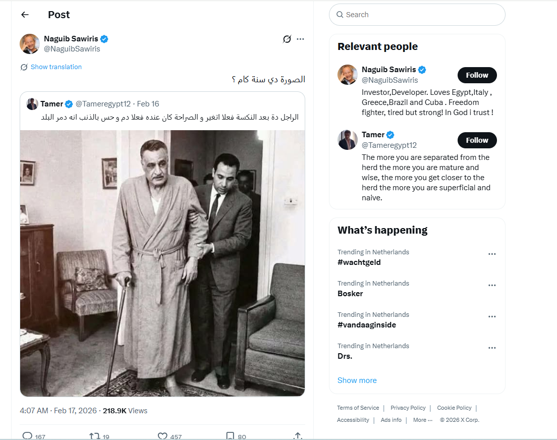Click the repost icon below the post
Image resolution: width=557 pixels, height=440 pixels.
[x=94, y=435]
